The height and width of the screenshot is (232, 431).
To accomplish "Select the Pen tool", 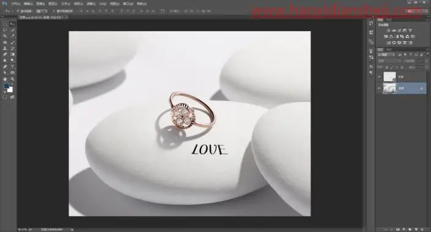I will point(5,67).
